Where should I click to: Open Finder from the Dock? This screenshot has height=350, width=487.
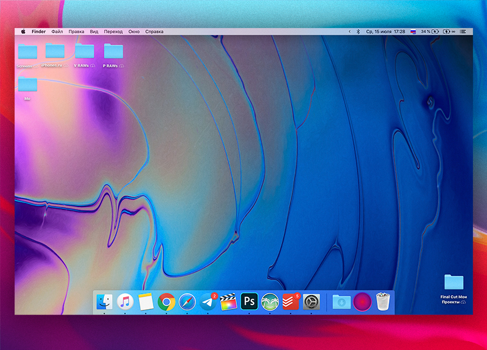point(105,302)
